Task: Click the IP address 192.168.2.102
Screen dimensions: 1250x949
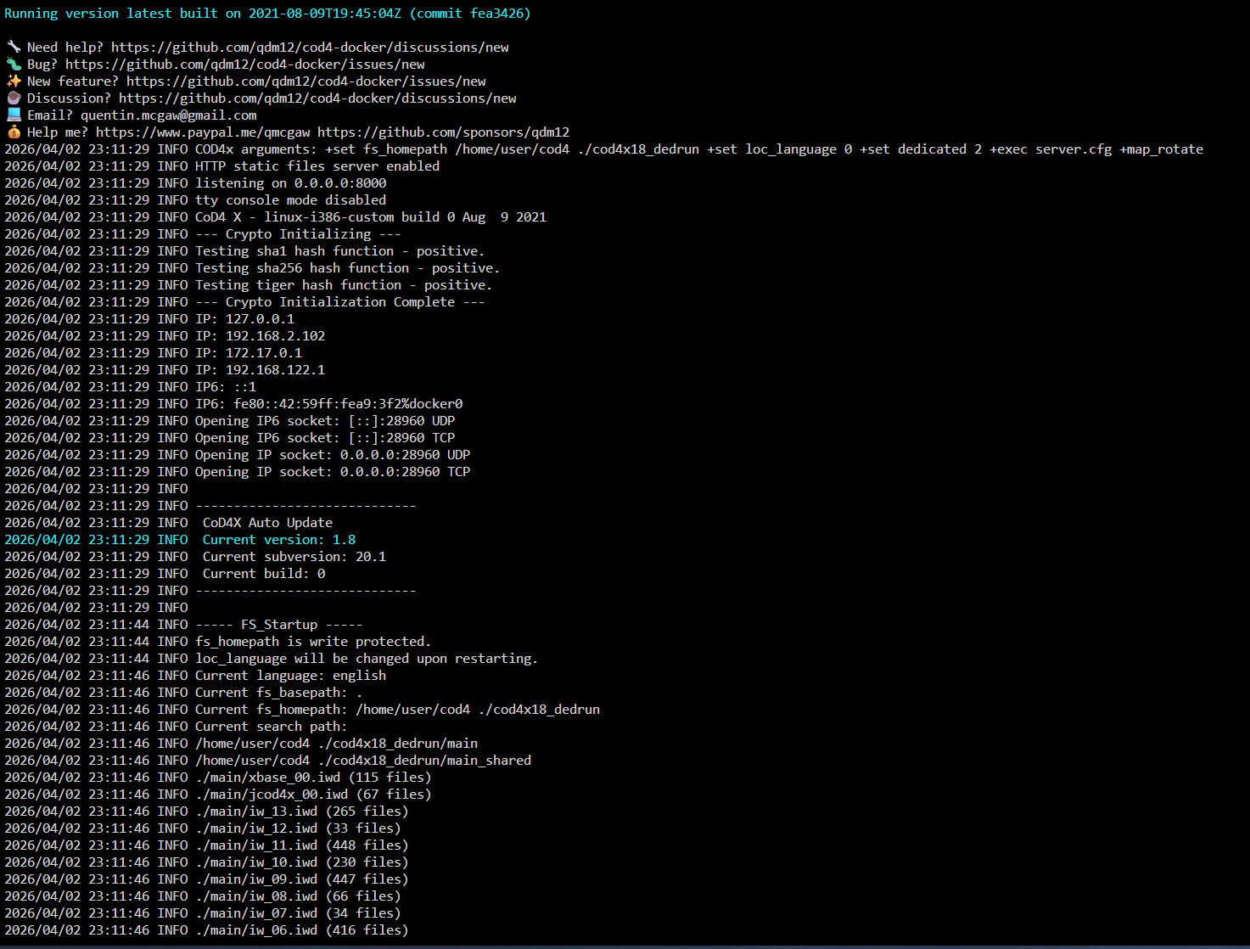Action: tap(275, 336)
